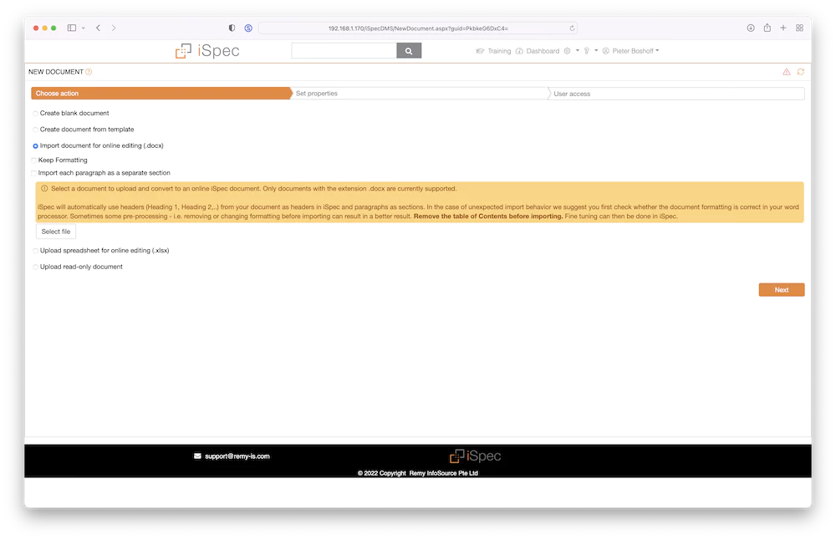This screenshot has width=836, height=540.
Task: Click '© 2022 Copyright Remy InfoSource Pte Ltd'
Action: [417, 473]
